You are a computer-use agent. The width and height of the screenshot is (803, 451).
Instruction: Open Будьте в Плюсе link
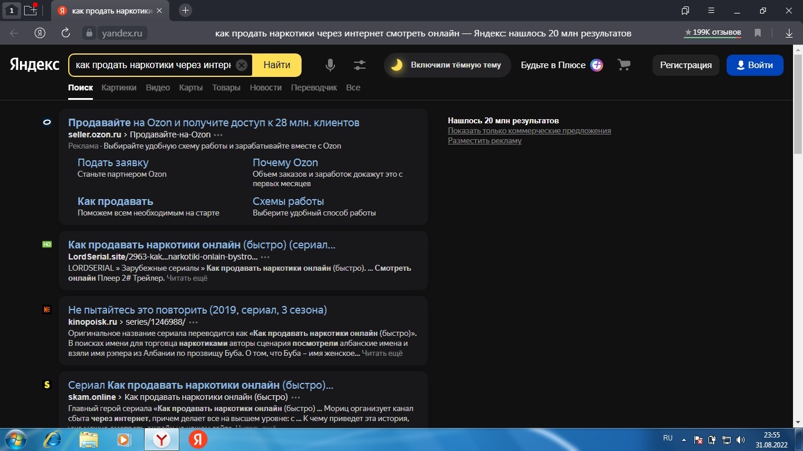(x=561, y=65)
